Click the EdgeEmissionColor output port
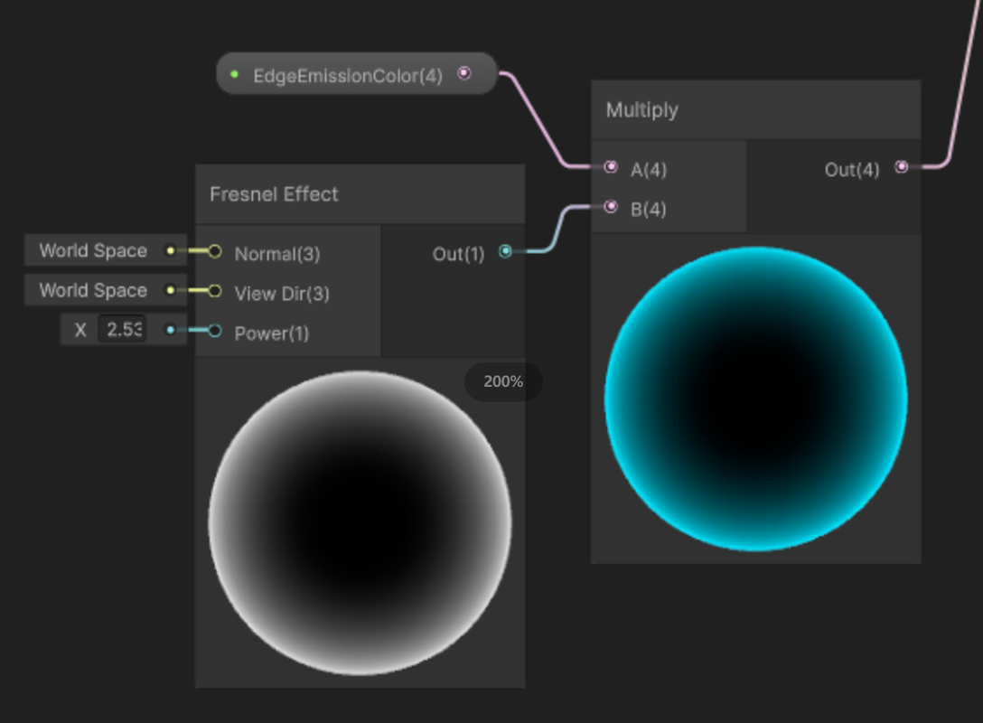This screenshot has height=723, width=983. [463, 73]
